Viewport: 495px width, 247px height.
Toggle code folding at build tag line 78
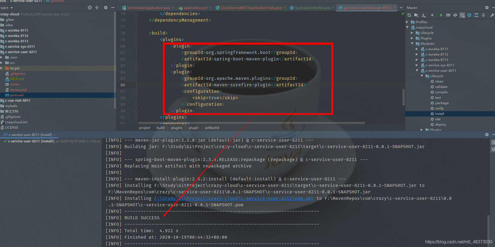(136, 33)
